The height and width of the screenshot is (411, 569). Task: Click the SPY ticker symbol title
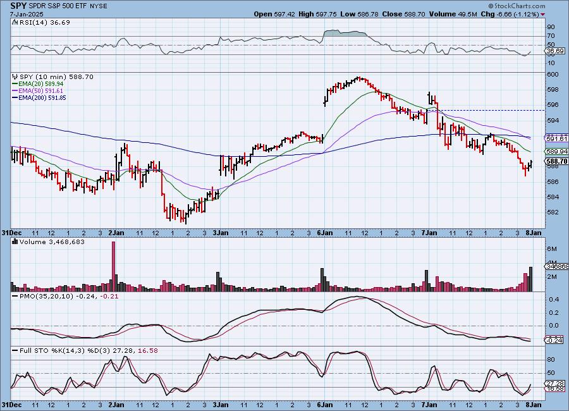18,6
